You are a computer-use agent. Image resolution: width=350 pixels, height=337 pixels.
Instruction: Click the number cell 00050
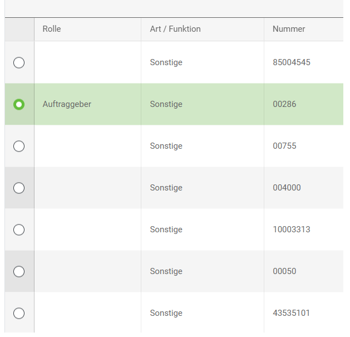click(284, 271)
